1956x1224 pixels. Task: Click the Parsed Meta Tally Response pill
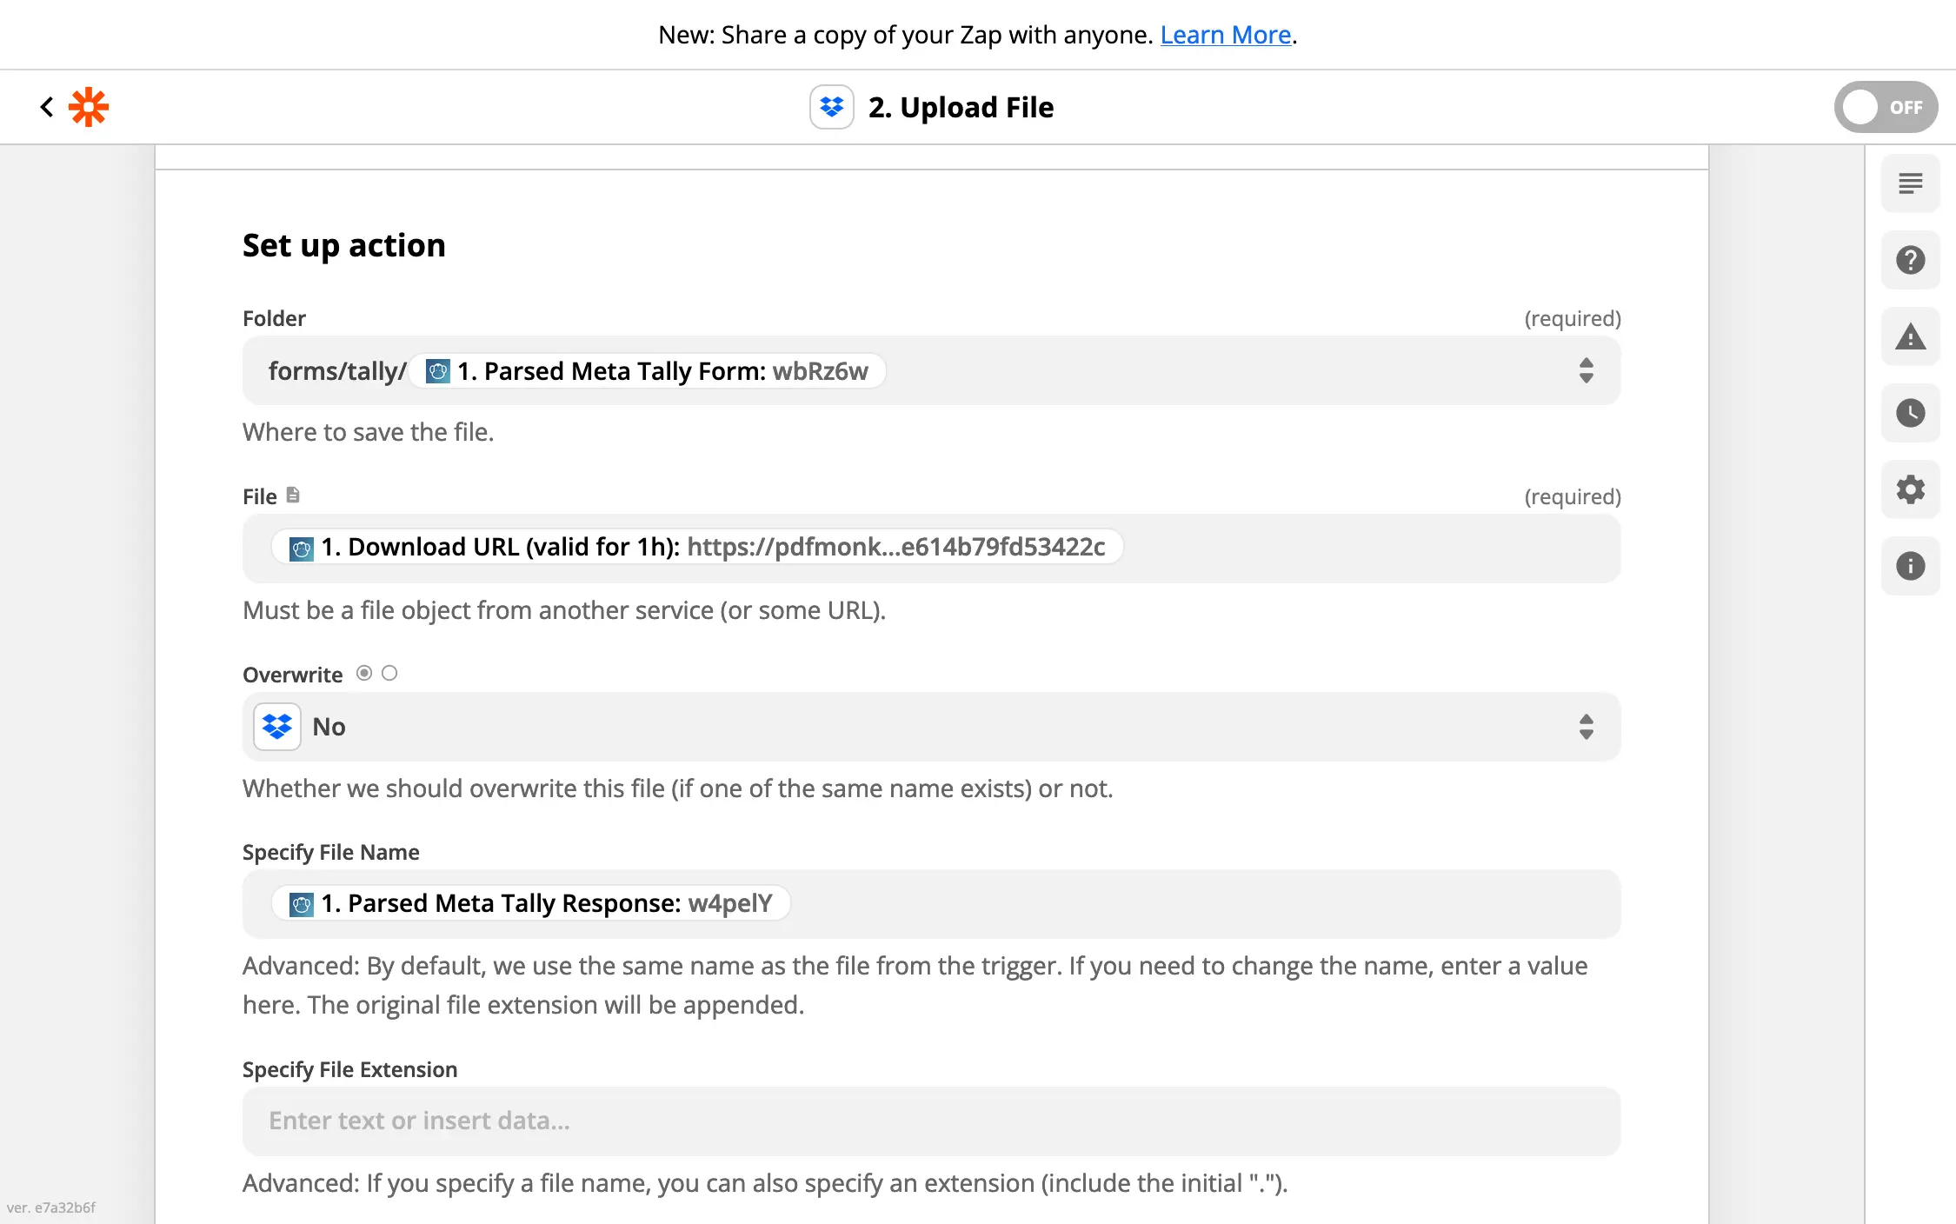click(530, 903)
